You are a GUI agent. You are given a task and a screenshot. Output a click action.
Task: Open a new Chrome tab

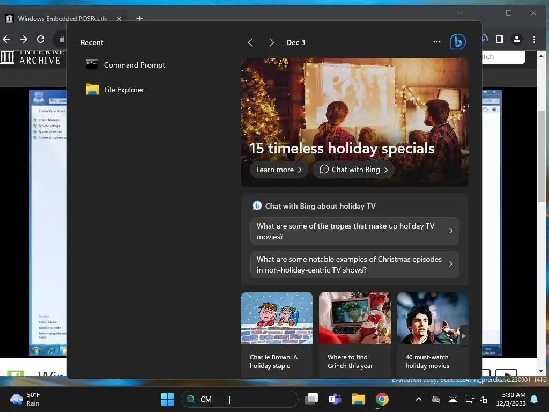point(139,18)
